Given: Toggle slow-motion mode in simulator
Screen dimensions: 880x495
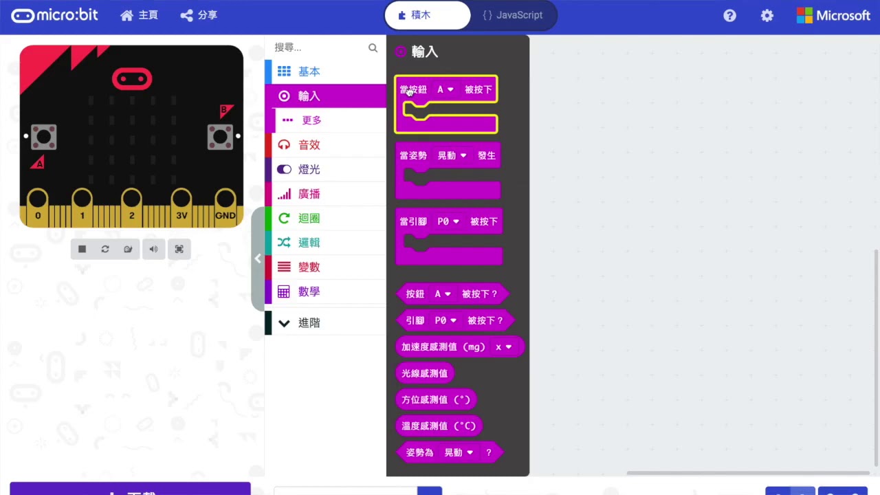Looking at the screenshot, I should pyautogui.click(x=128, y=249).
